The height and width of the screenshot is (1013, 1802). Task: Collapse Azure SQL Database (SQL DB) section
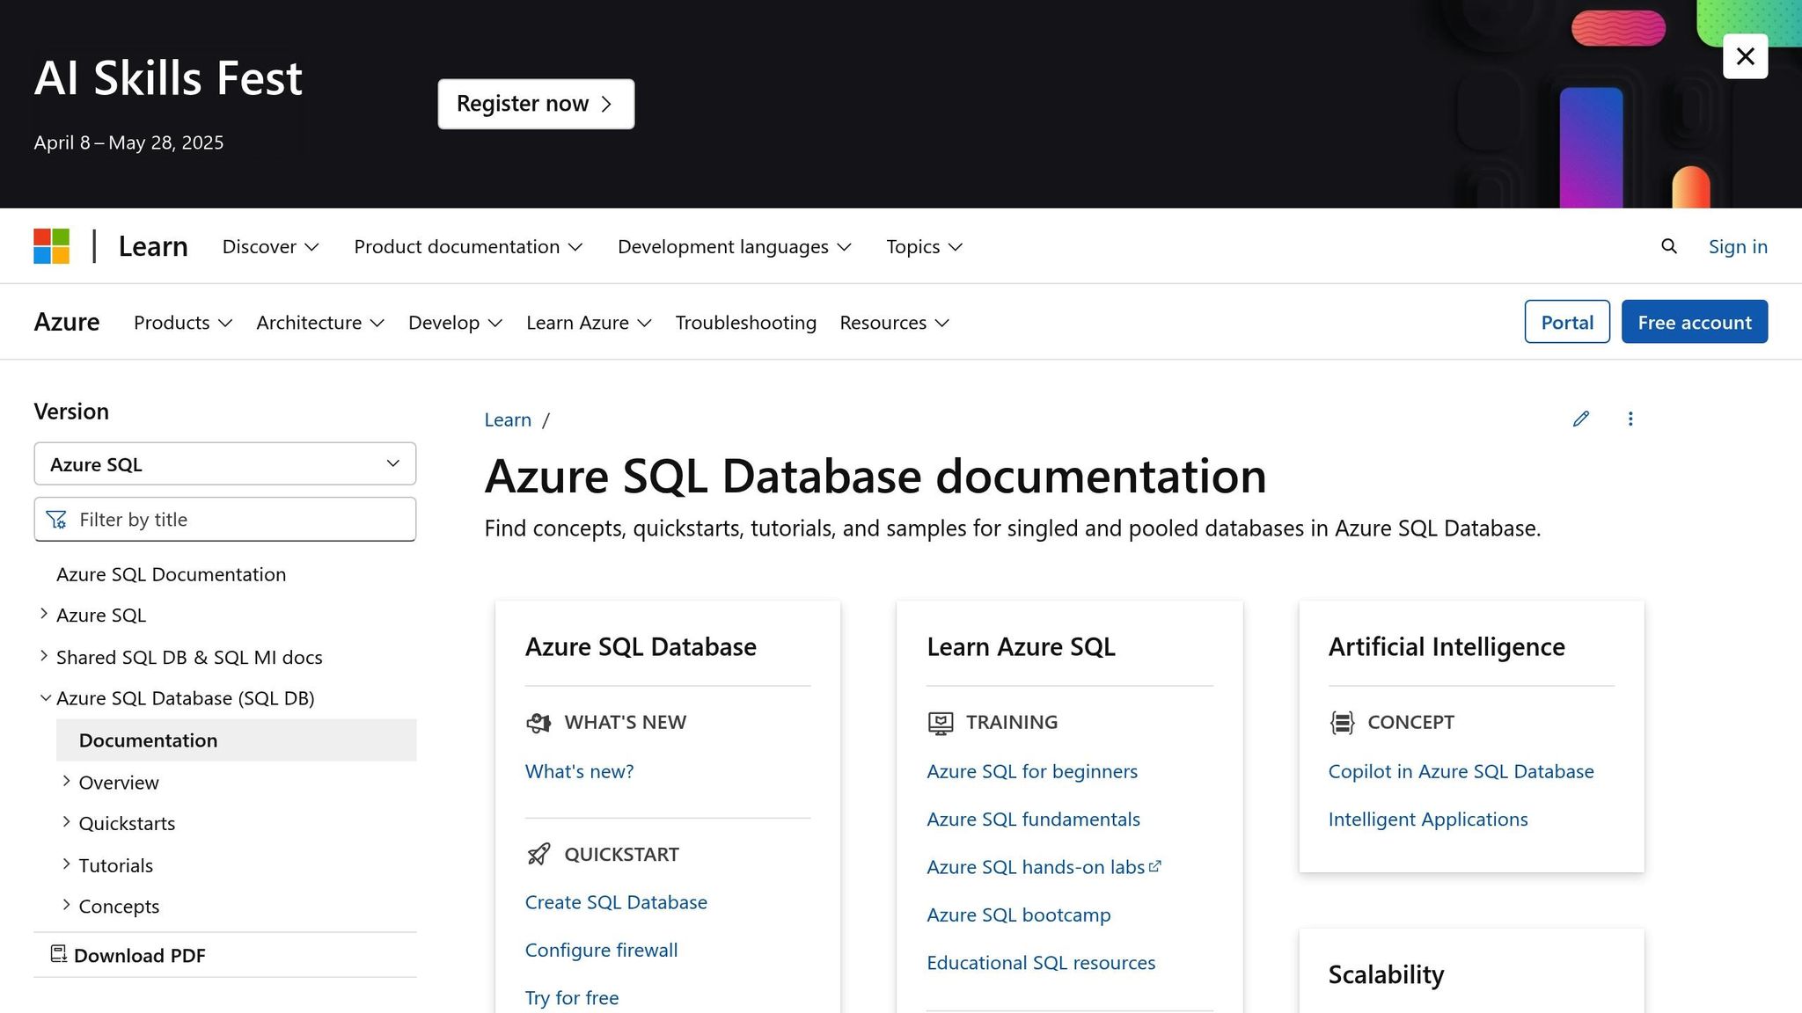[45, 697]
